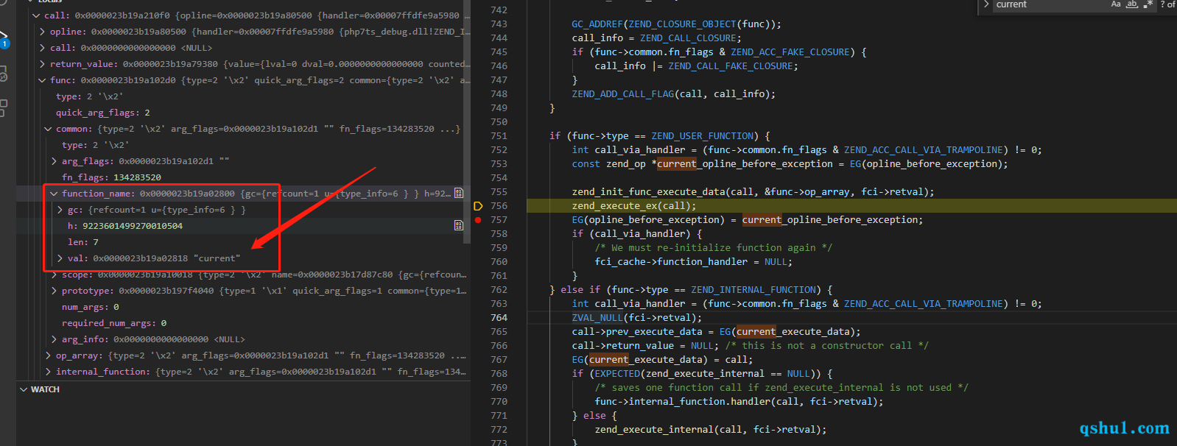Expand call NULL variable node
The image size is (1177, 446).
[x=42, y=48]
